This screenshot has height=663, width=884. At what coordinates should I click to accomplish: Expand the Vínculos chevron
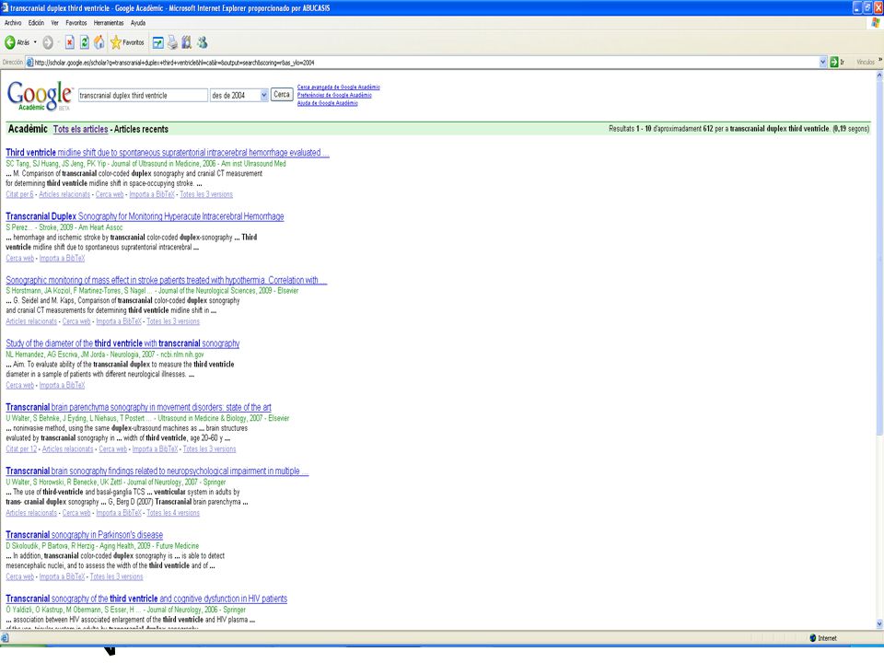(x=880, y=61)
